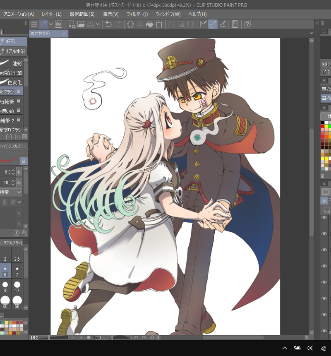Viewport: 331px width, 356px height.
Task: Click the third layer visibility eye from top
Action: coord(324,250)
